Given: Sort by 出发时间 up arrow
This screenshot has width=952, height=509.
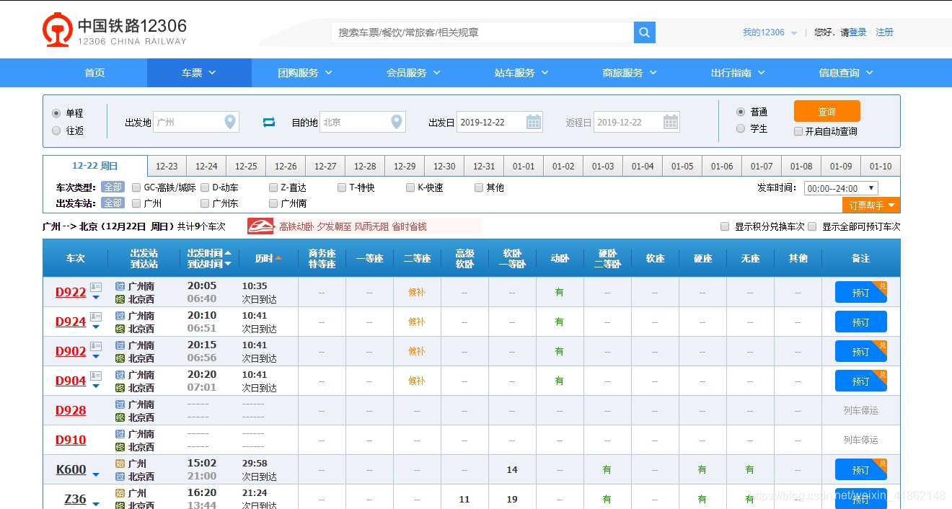Looking at the screenshot, I should coord(228,253).
